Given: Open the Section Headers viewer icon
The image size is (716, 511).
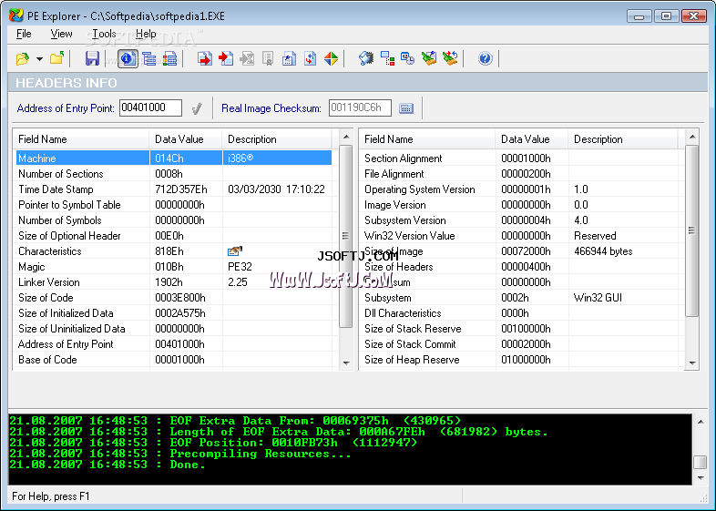Looking at the screenshot, I should [x=169, y=59].
